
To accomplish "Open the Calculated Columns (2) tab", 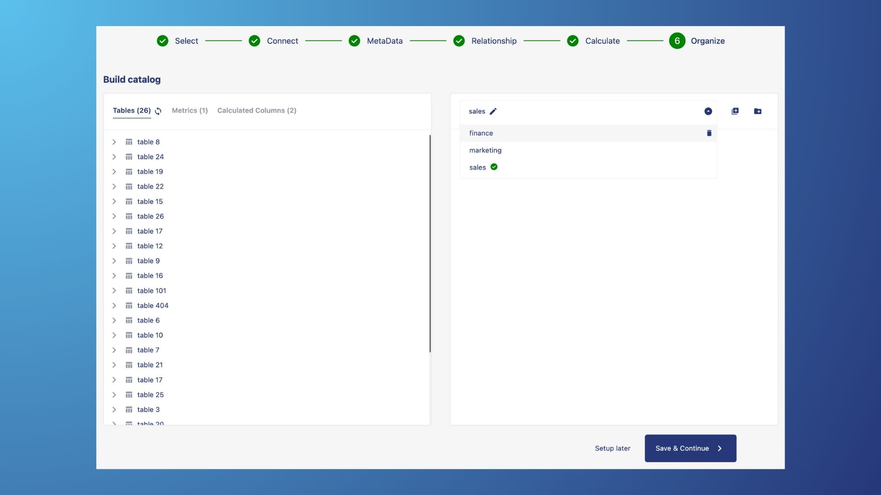I will pyautogui.click(x=256, y=110).
